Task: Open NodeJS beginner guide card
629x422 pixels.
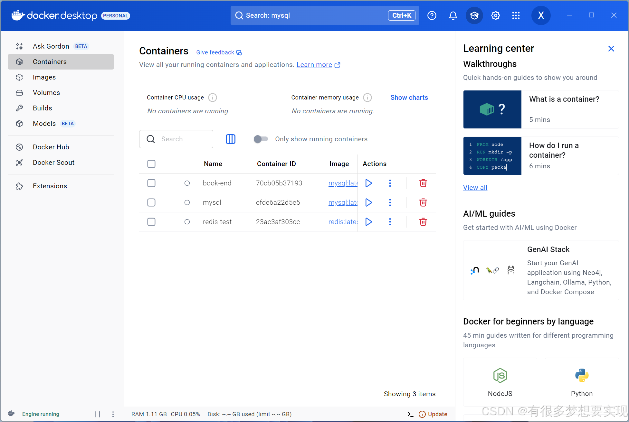Action: (500, 382)
